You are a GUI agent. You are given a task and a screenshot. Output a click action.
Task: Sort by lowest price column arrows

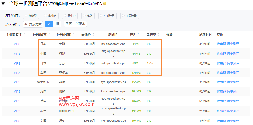tap(93, 35)
